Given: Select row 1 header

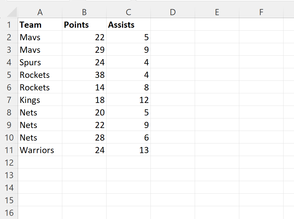Looking at the screenshot, I should click(x=9, y=24).
